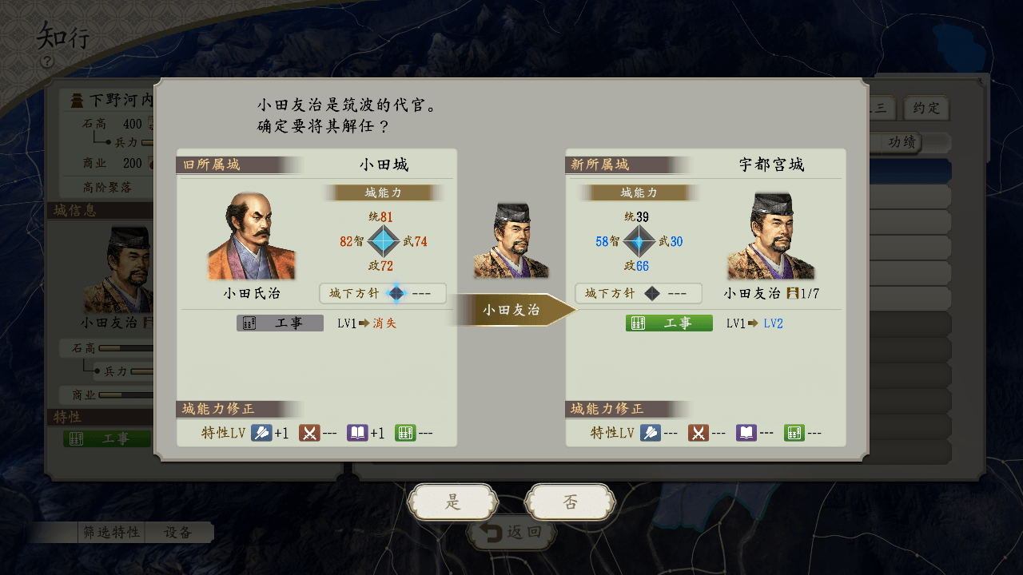Click the gray 工事 trait badge in 小田城 panel
1023x575 pixels.
click(x=280, y=323)
